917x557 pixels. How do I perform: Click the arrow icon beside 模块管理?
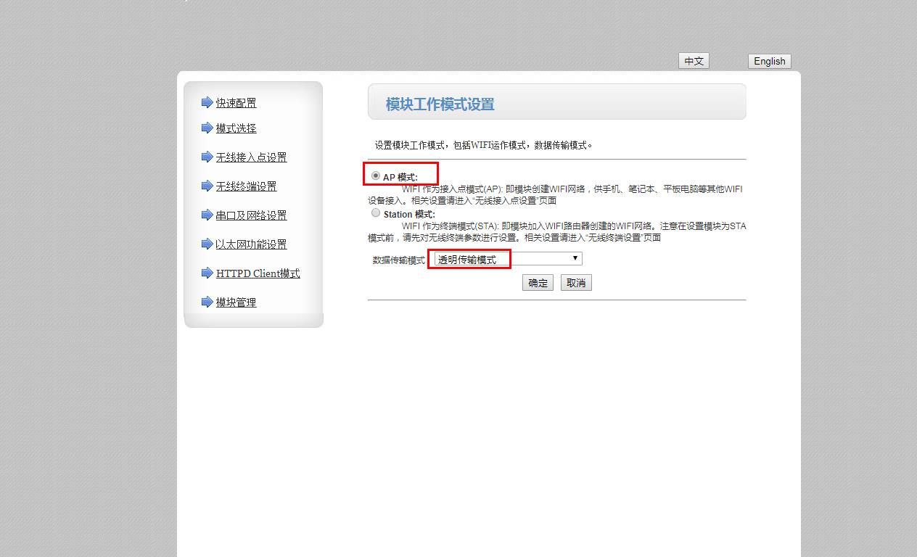(207, 302)
